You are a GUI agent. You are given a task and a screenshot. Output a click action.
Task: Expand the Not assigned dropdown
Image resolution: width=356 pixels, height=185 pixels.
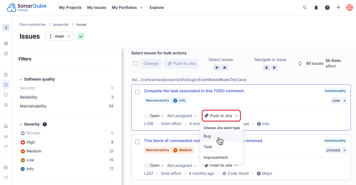tap(182, 116)
